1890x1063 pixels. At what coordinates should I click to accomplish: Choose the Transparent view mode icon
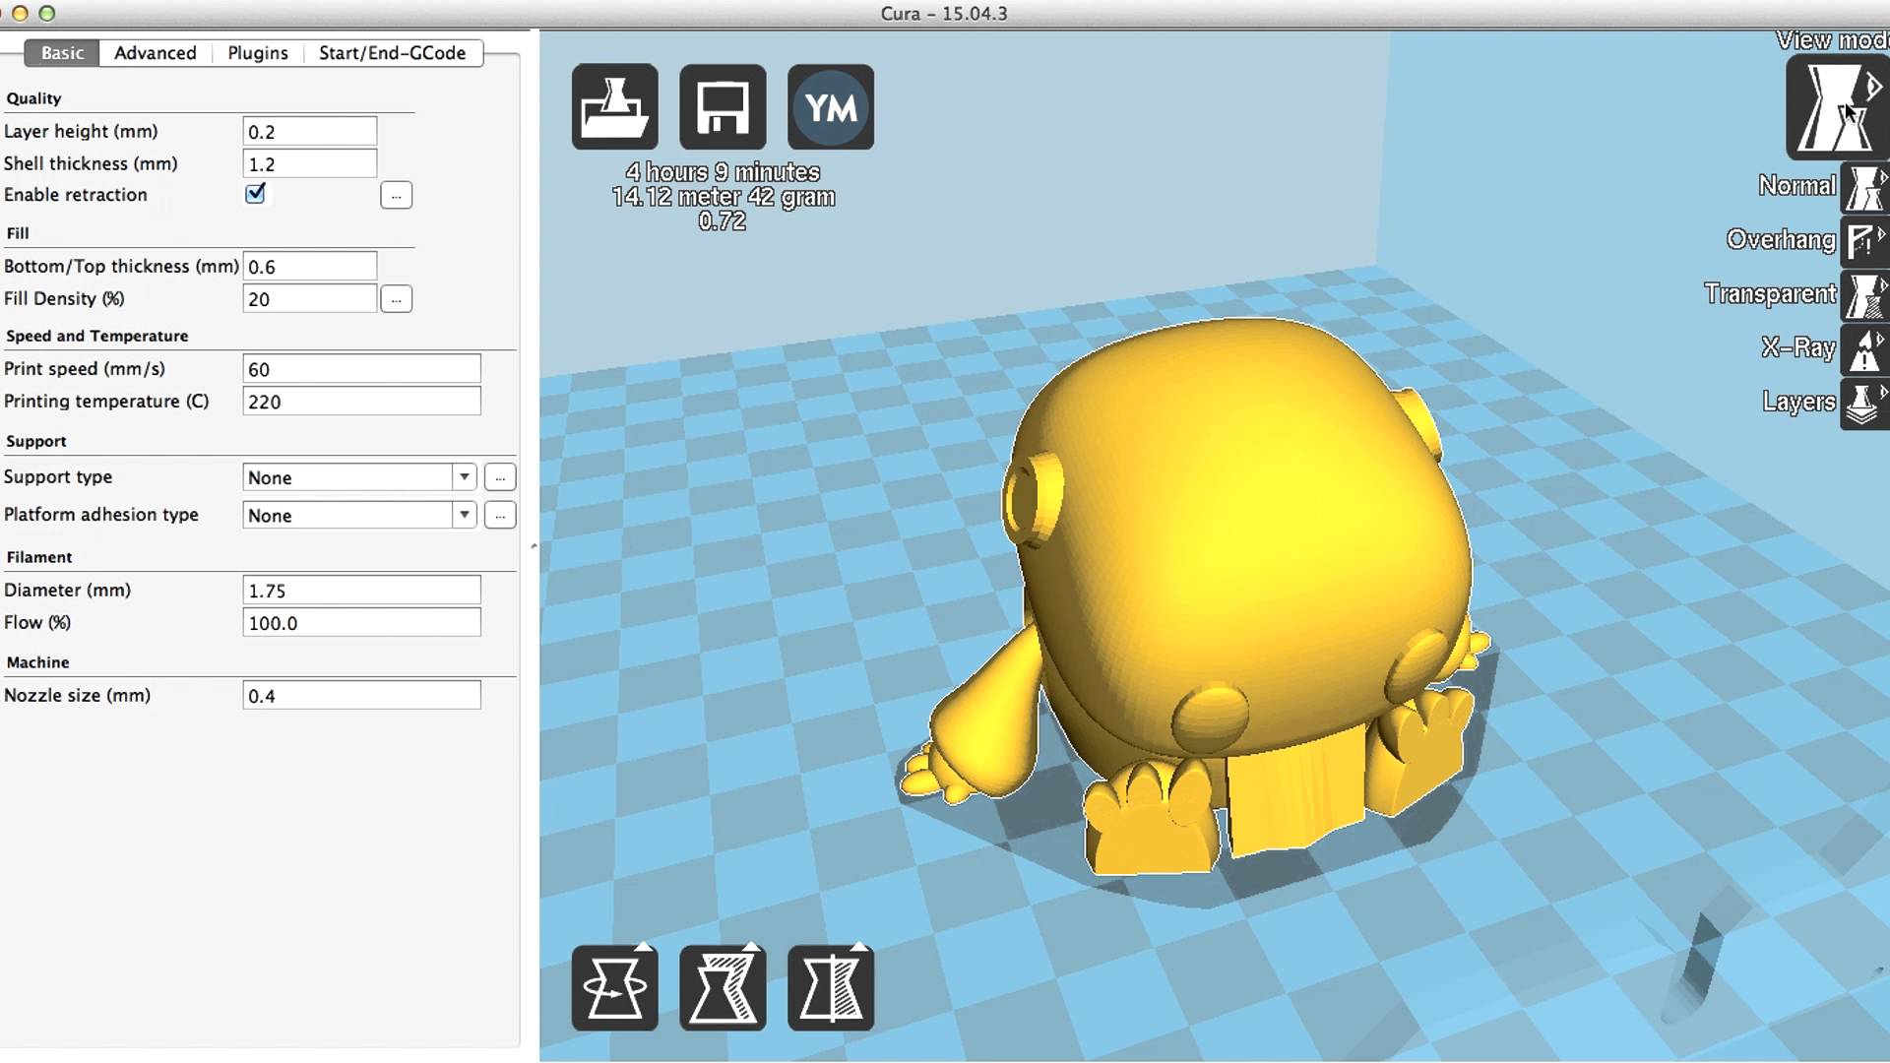1864,295
